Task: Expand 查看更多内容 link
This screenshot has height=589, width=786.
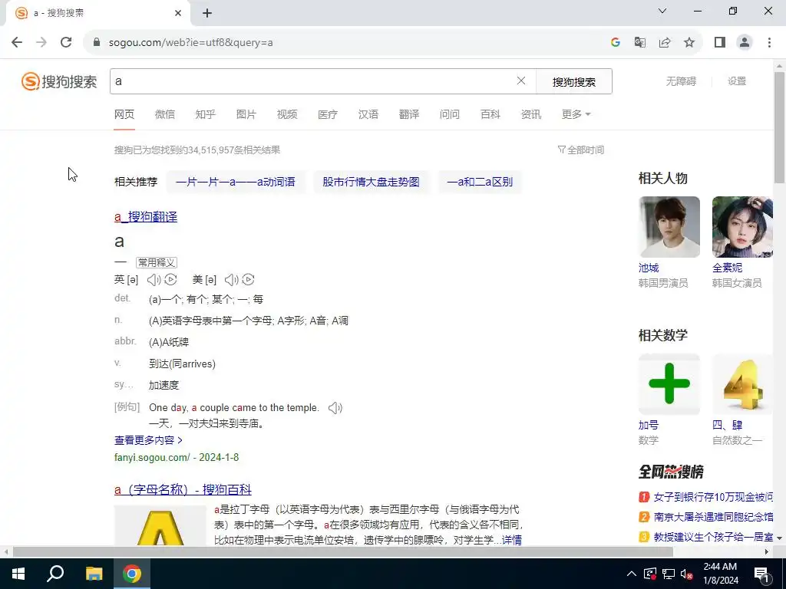Action: tap(148, 440)
